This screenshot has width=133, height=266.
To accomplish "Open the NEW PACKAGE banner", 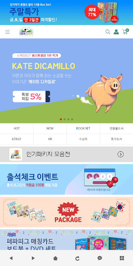I will tap(66, 212).
